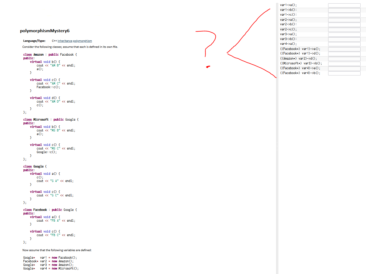This screenshot has height=274, width=366.
Task: Click the answer field for var1->b()
Action: [x=344, y=10]
